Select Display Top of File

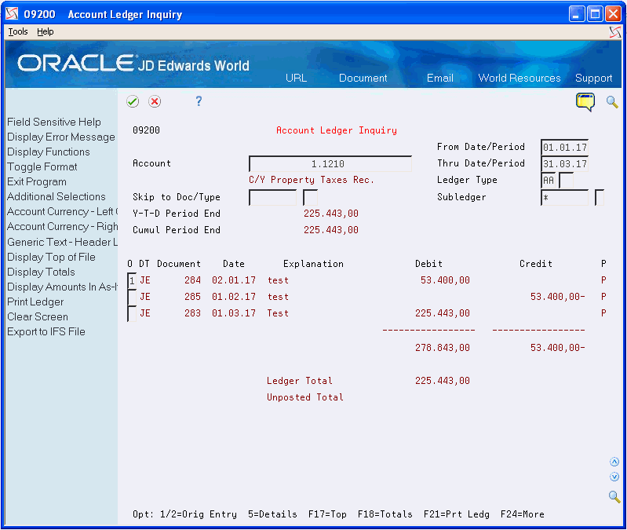click(x=51, y=258)
